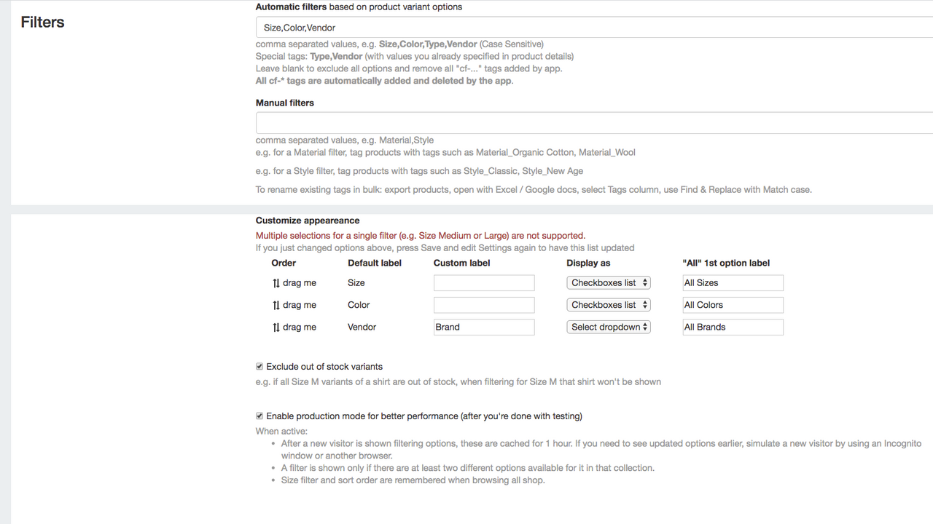Image resolution: width=933 pixels, height=524 pixels.
Task: Select the Brand custom label field
Action: click(x=483, y=327)
